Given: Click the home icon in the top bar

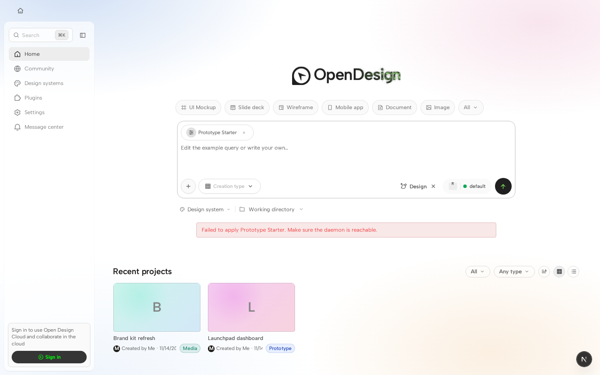Looking at the screenshot, I should click(x=20, y=11).
